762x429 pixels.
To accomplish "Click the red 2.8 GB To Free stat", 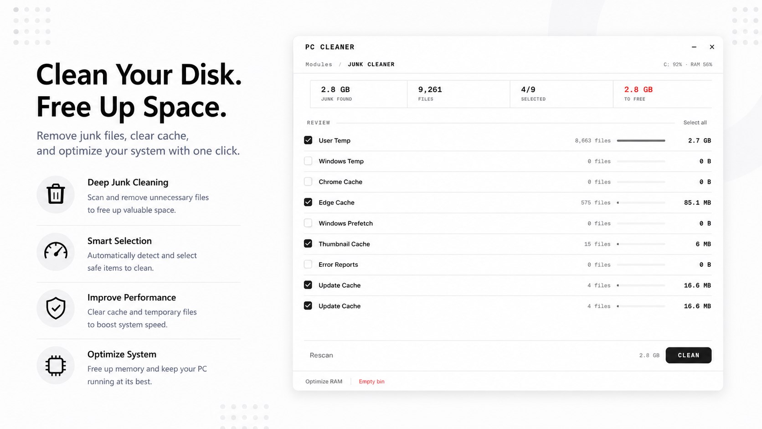I will coord(662,94).
